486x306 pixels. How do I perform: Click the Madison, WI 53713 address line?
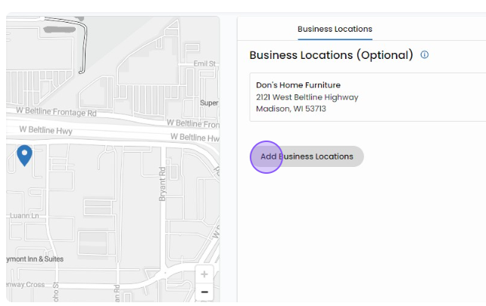point(291,109)
